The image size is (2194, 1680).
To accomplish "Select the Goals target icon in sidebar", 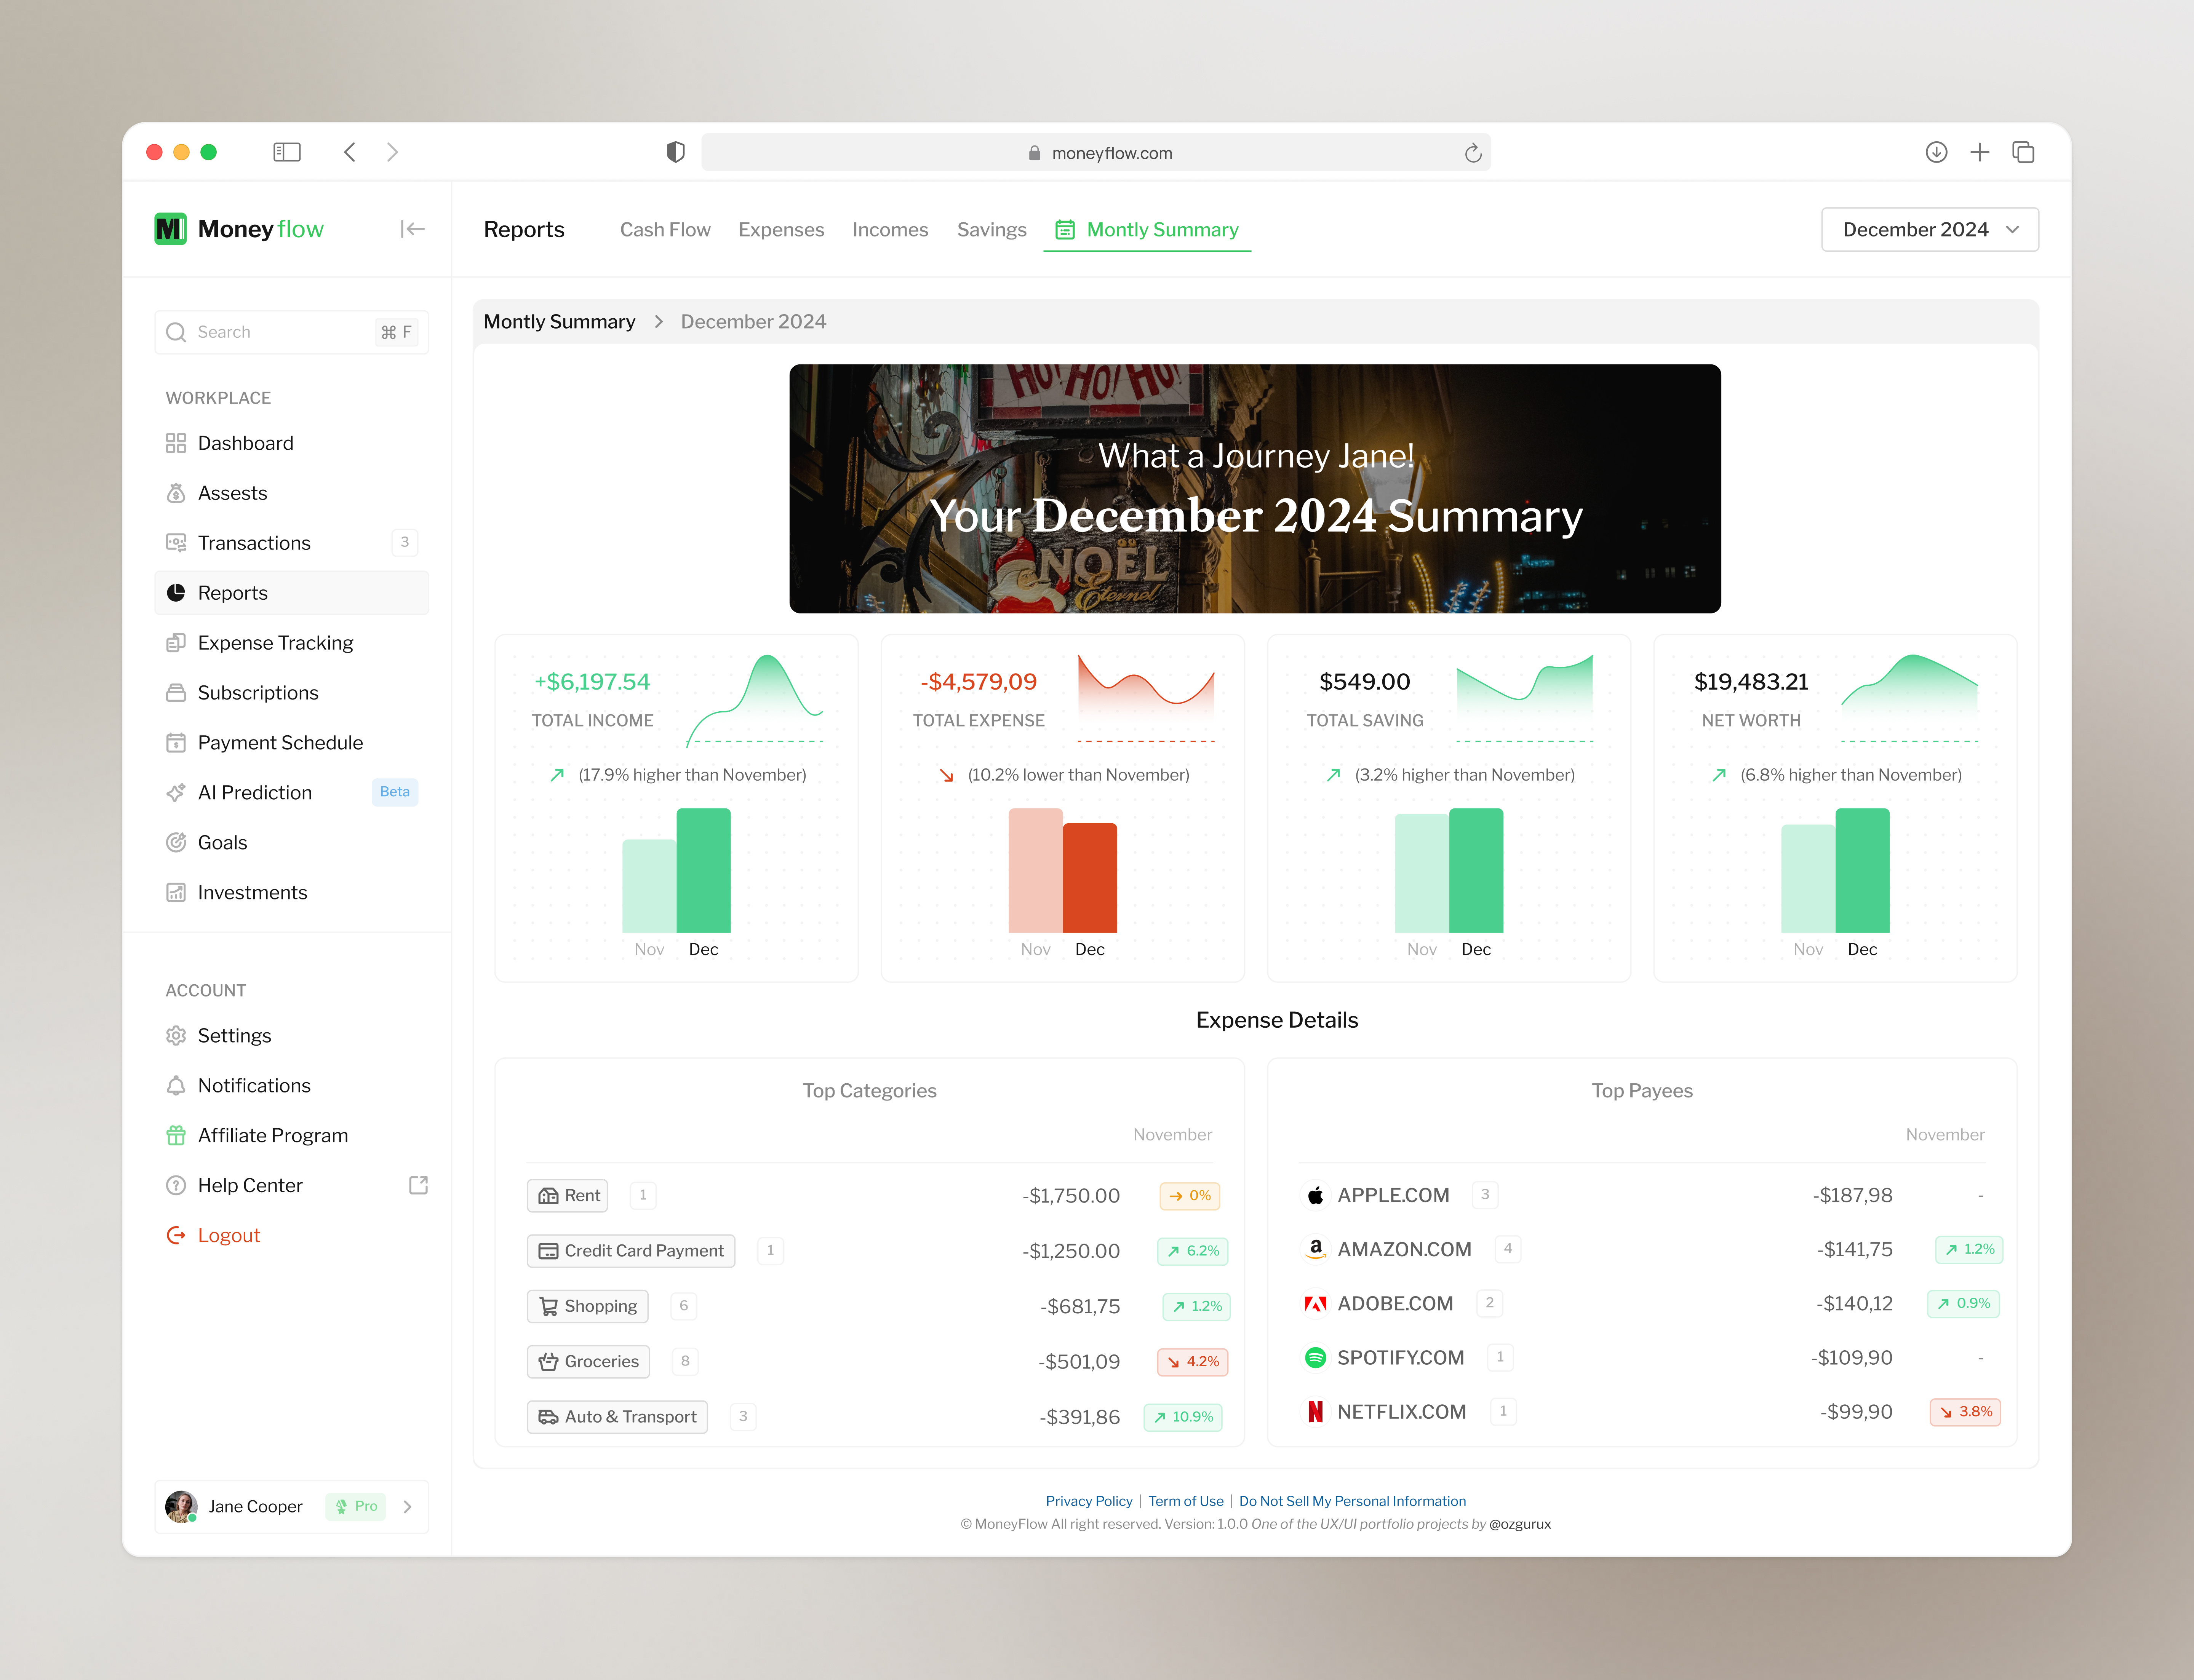I will pyautogui.click(x=176, y=842).
